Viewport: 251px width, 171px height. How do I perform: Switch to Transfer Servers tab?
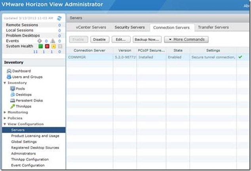213,27
